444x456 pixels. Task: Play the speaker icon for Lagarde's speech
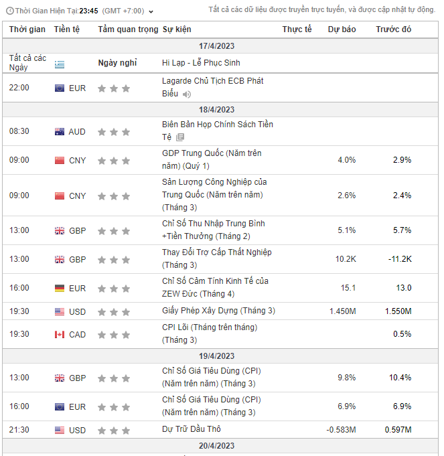coord(187,94)
